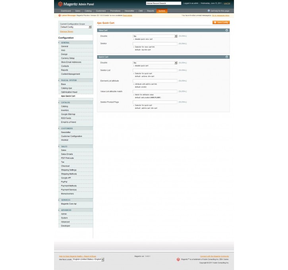Focus the Global Record Search field
The width and height of the screenshot is (288, 270).
pos(164,3)
